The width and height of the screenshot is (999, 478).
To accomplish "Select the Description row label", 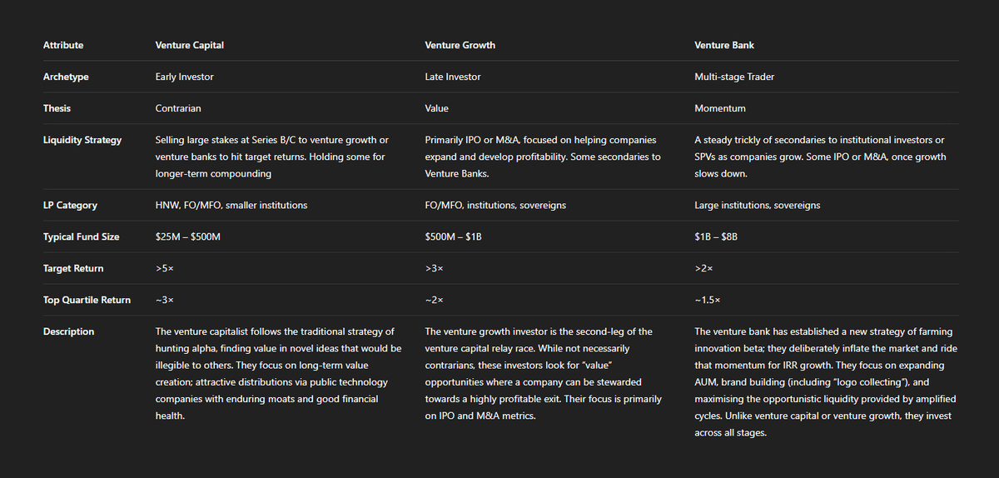I will (x=68, y=331).
